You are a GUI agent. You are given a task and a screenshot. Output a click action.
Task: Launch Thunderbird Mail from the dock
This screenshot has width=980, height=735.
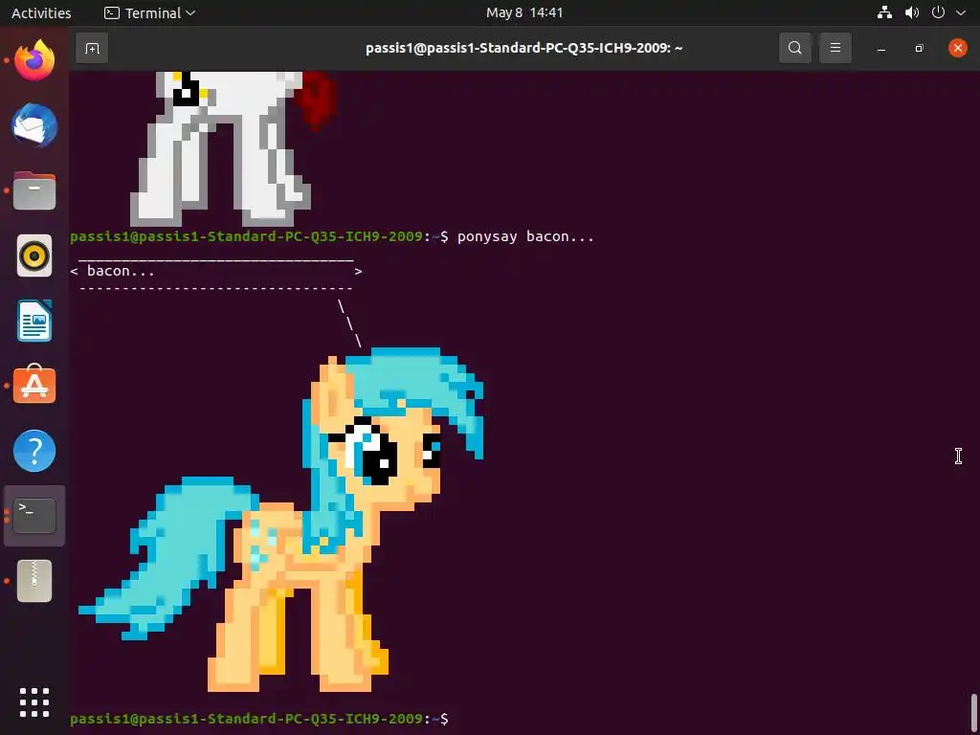coord(34,125)
